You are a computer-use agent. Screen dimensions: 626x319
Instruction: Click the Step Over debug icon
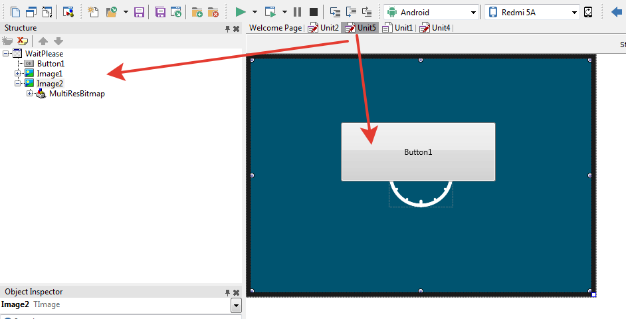point(351,12)
